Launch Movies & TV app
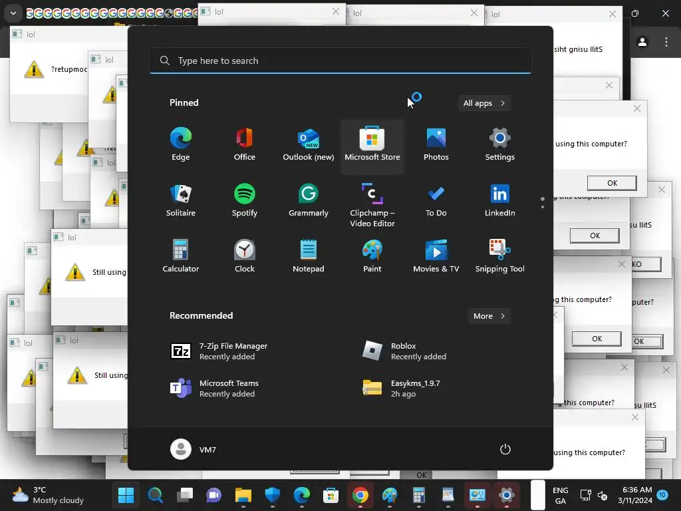Image resolution: width=681 pixels, height=511 pixels. (436, 256)
